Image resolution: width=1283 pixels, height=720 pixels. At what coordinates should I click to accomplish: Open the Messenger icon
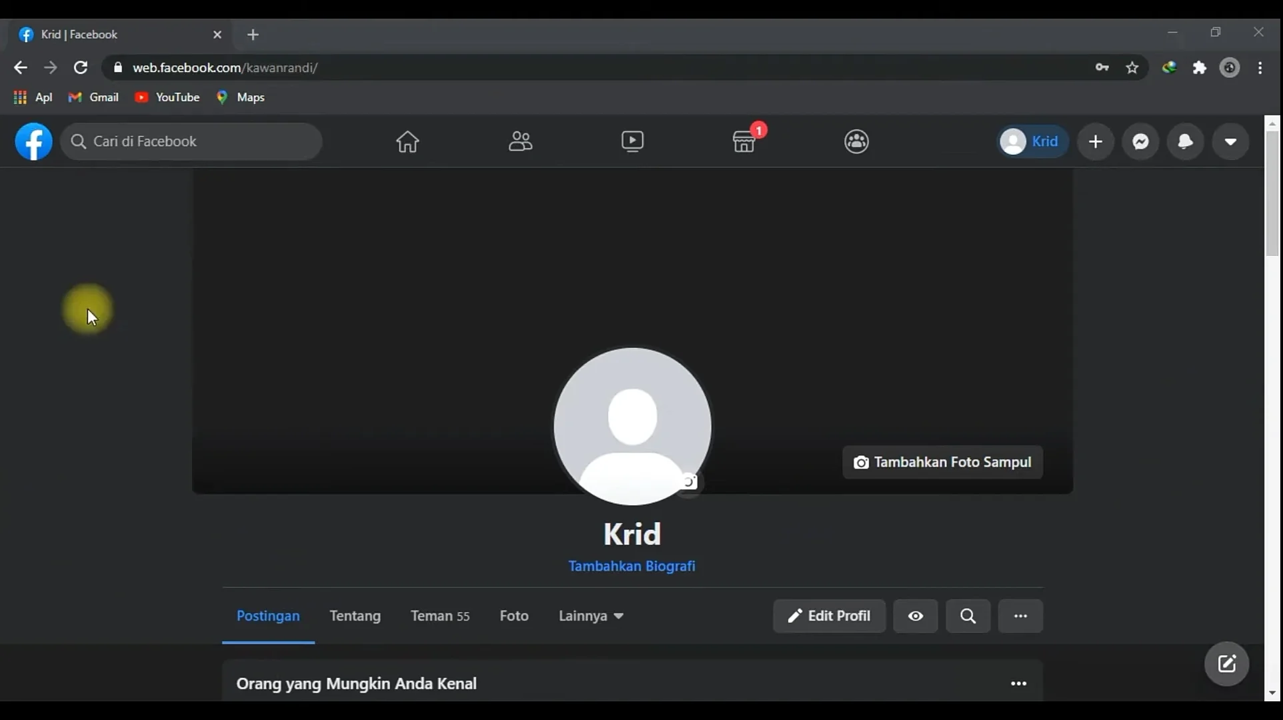pos(1141,141)
